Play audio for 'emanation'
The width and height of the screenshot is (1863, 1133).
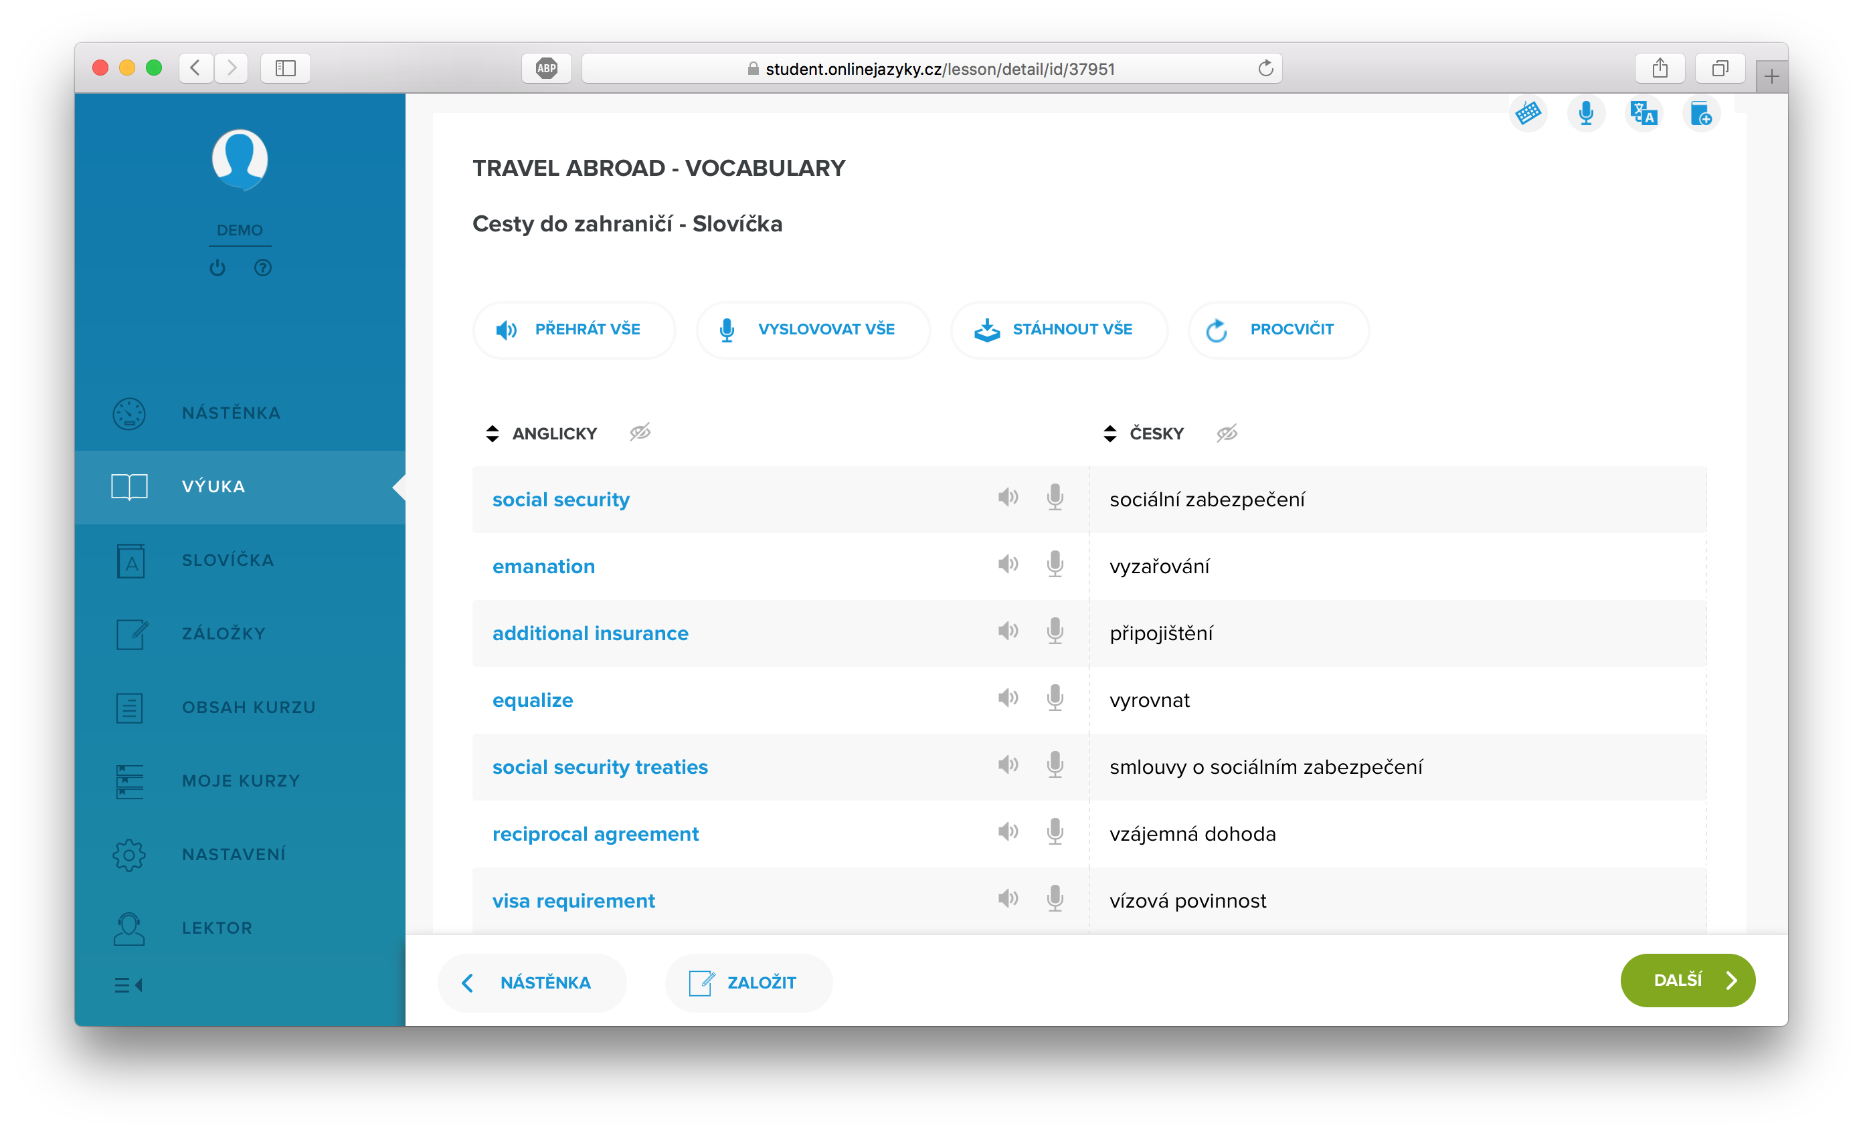[1007, 564]
